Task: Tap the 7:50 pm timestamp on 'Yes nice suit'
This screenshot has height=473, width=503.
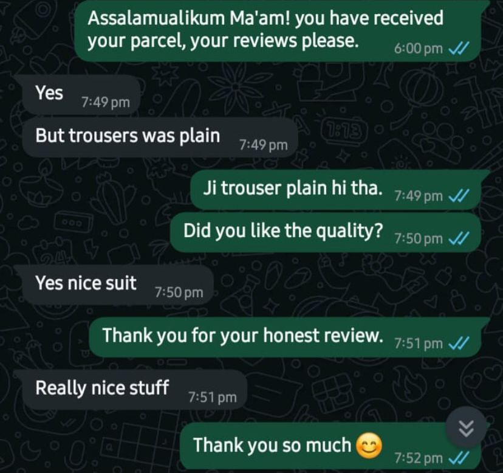Action: pos(179,292)
